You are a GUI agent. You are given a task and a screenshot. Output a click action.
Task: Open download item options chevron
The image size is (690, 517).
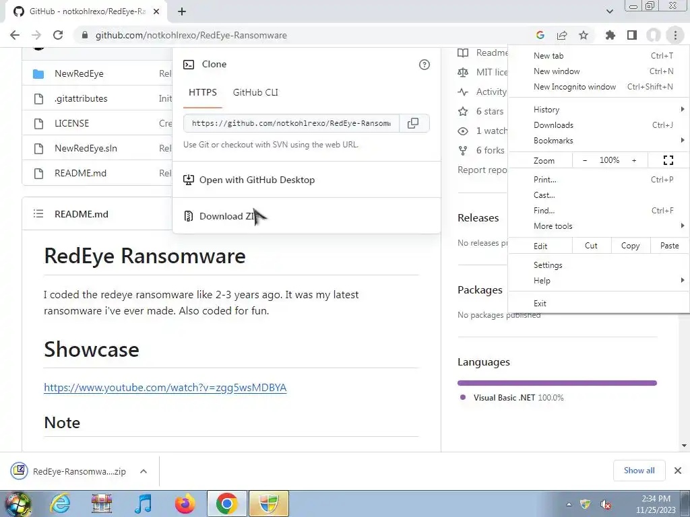point(144,471)
